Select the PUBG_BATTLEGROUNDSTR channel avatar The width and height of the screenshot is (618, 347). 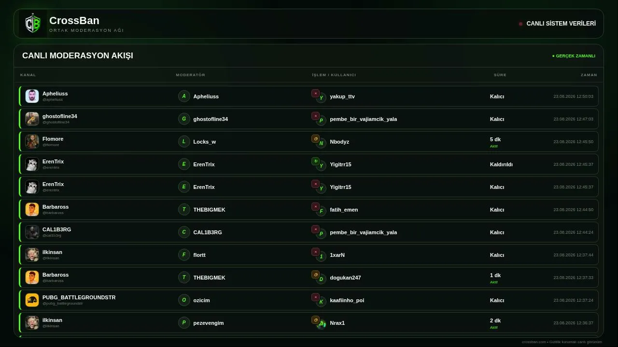point(32,300)
